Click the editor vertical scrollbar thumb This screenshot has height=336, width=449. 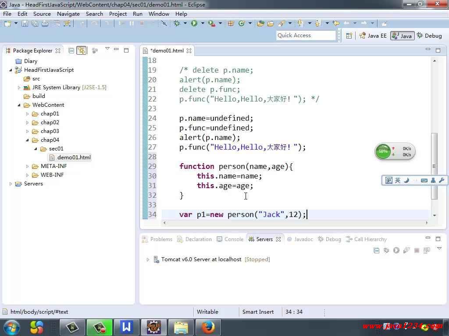tap(435, 166)
